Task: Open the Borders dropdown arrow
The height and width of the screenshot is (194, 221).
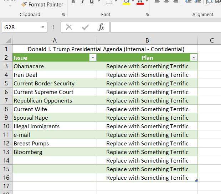Action: (116, 1)
